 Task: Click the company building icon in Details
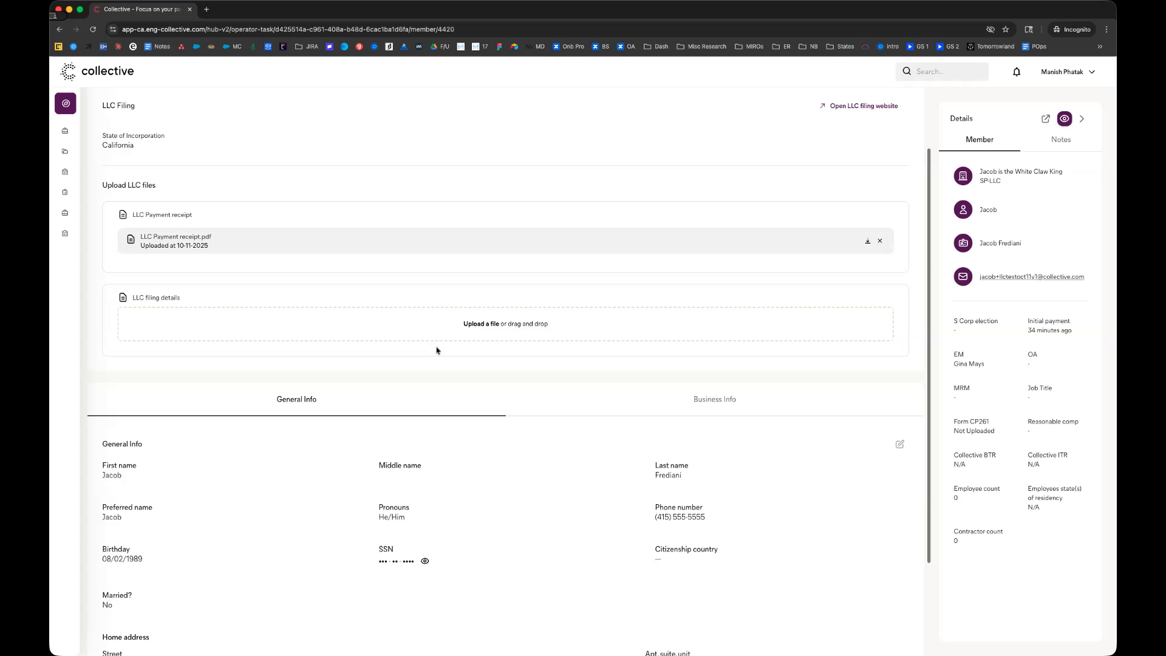pyautogui.click(x=963, y=176)
